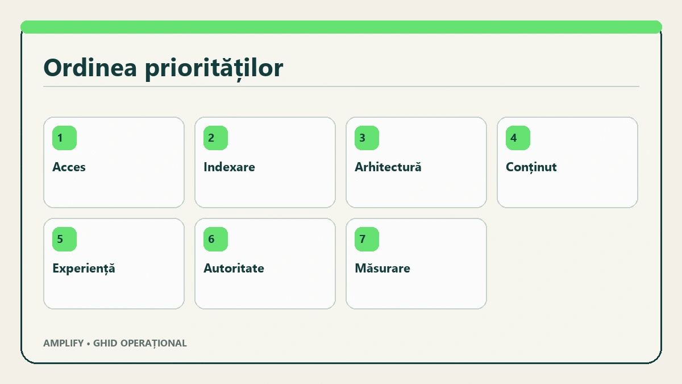This screenshot has height=384, width=682.
Task: Select the Indexare card label
Action: point(229,167)
